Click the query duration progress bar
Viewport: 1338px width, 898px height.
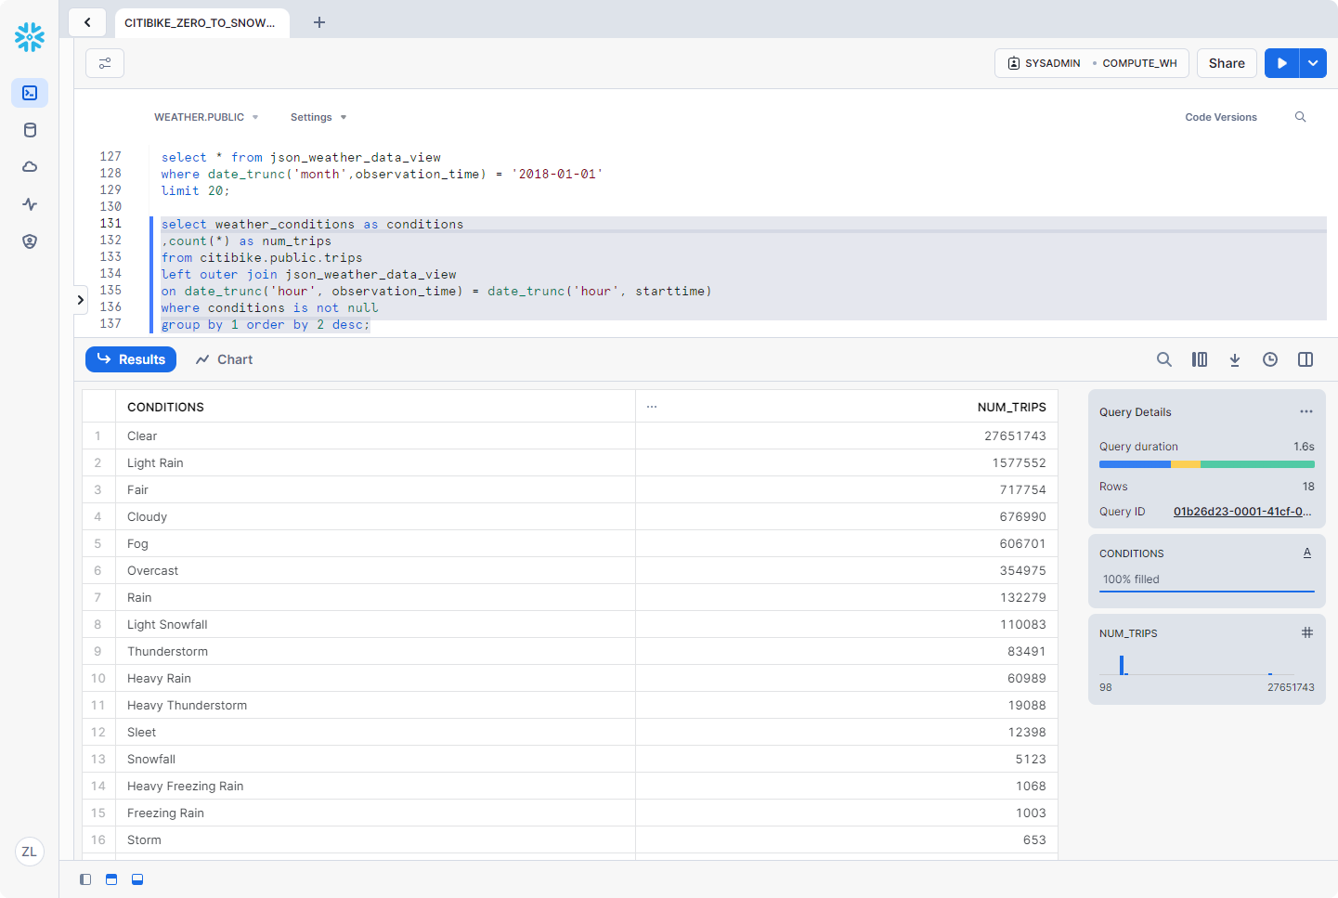coord(1206,463)
